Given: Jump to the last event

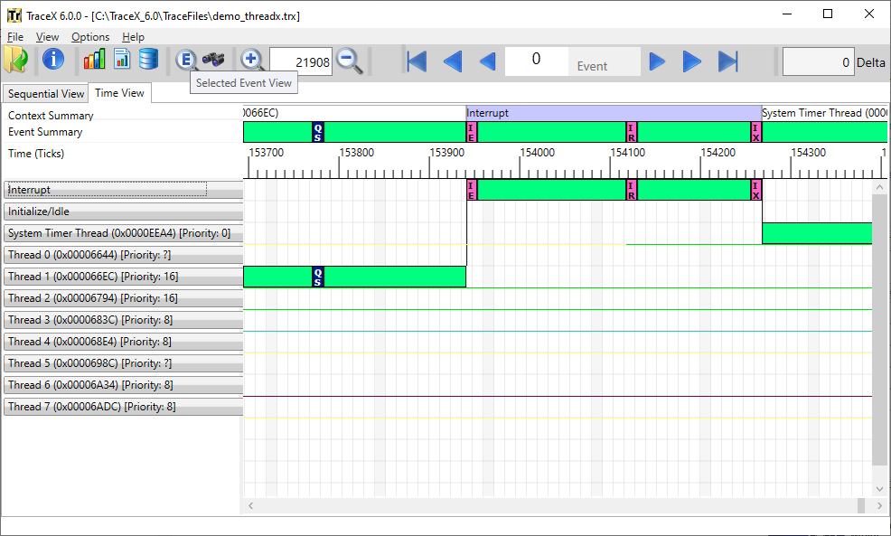Looking at the screenshot, I should click(728, 61).
